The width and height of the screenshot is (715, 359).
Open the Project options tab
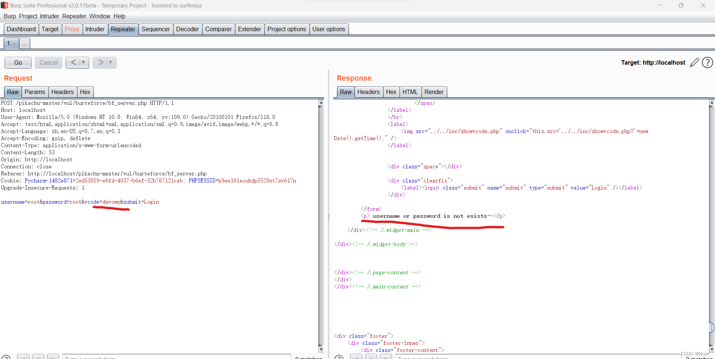tap(287, 29)
